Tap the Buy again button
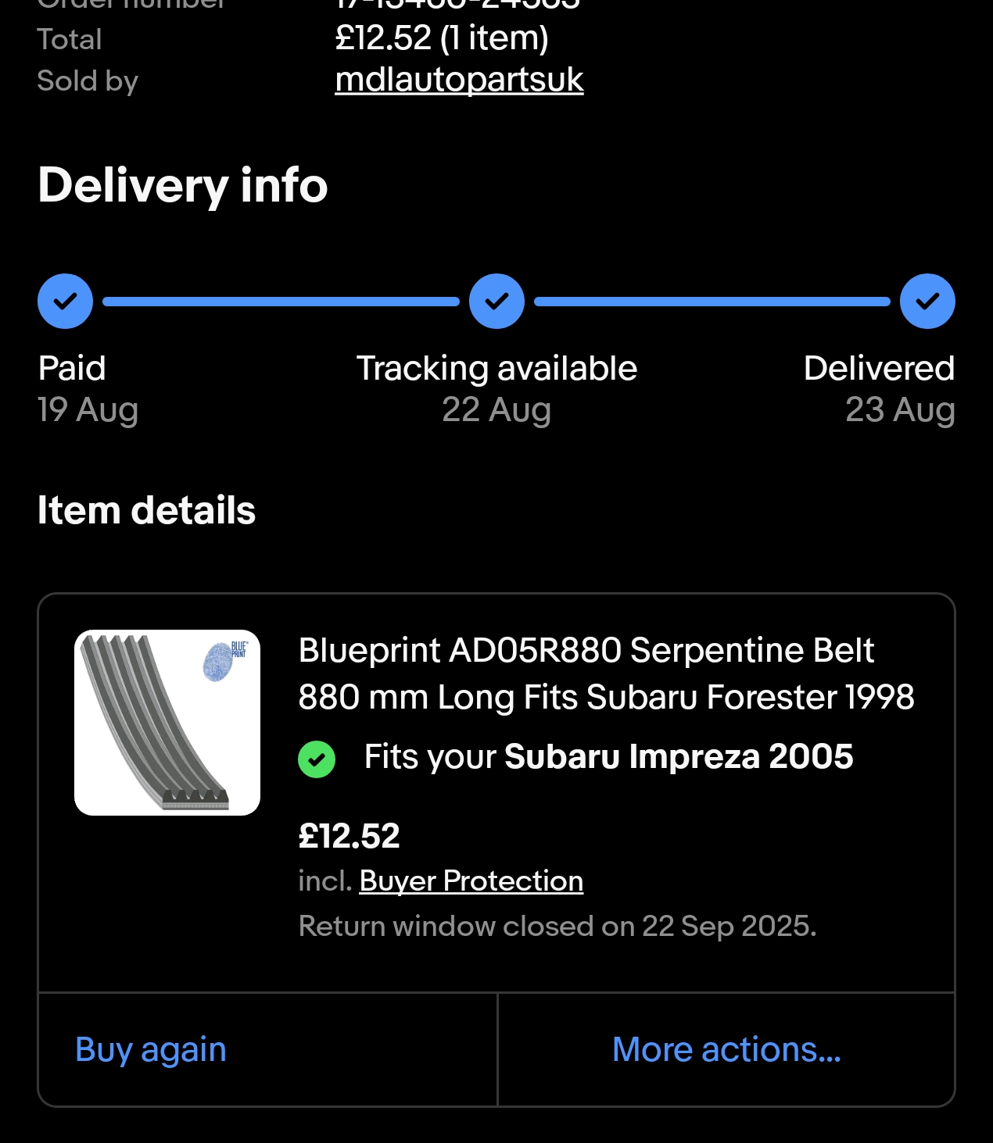Screen dimensions: 993x1143 coord(151,1049)
